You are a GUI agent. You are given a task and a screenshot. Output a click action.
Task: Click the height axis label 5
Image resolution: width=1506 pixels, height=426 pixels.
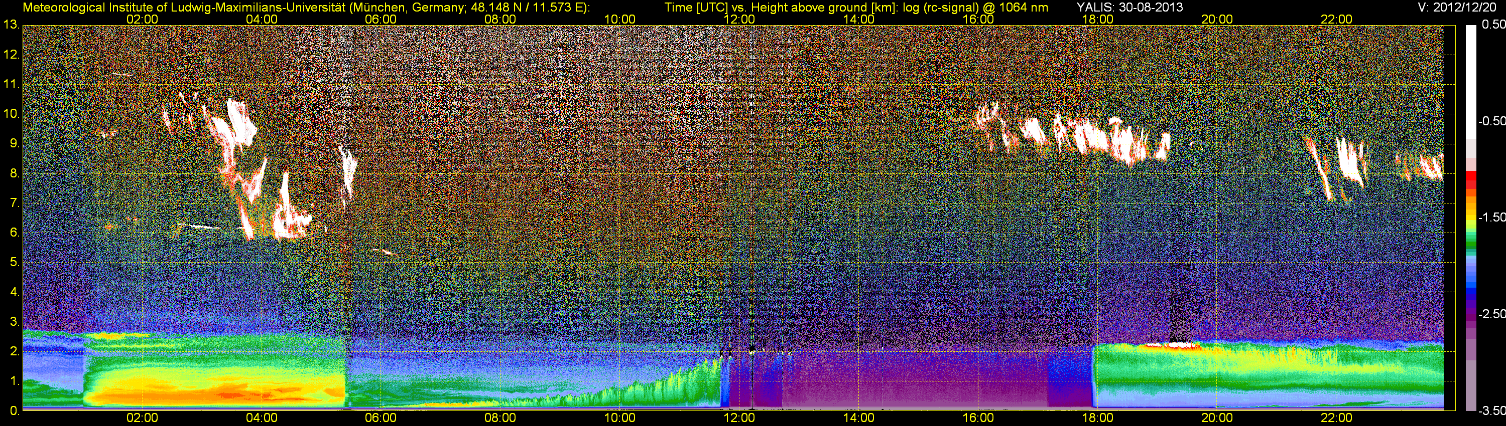pos(14,263)
